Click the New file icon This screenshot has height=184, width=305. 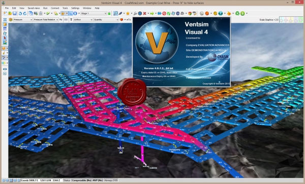pyautogui.click(x=5, y=13)
